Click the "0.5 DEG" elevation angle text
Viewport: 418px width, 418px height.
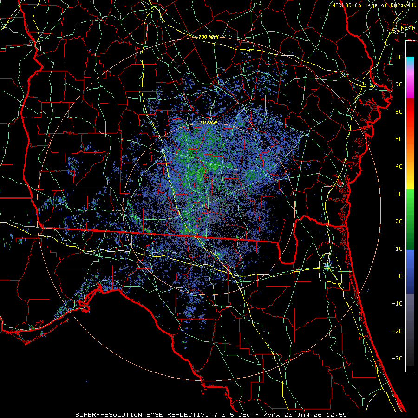pos(237,415)
